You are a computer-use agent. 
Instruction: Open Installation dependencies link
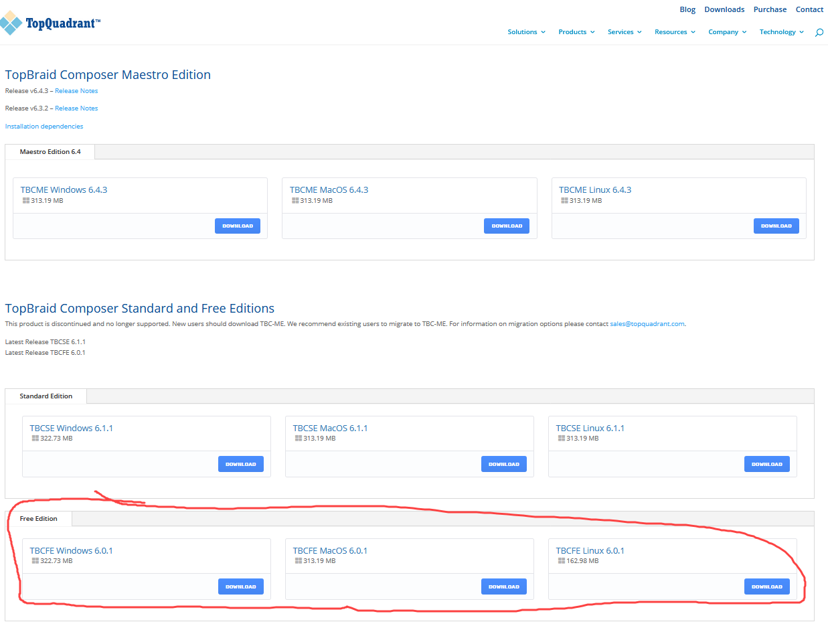point(44,126)
